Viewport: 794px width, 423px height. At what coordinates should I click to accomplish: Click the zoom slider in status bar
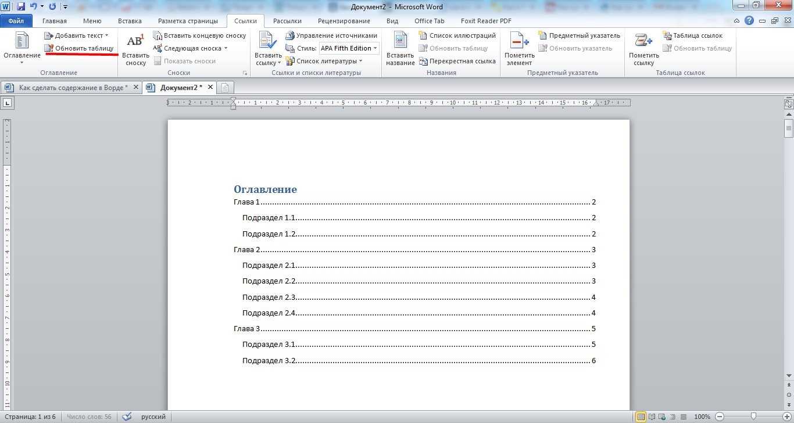tap(753, 417)
